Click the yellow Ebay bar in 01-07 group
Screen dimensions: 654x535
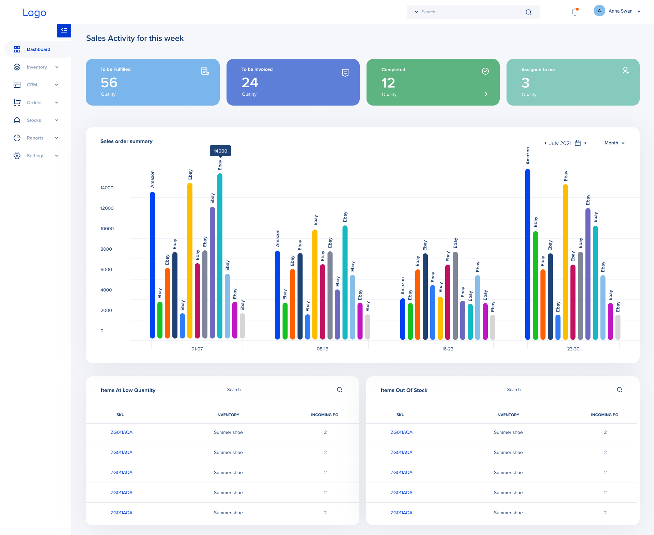click(x=190, y=261)
